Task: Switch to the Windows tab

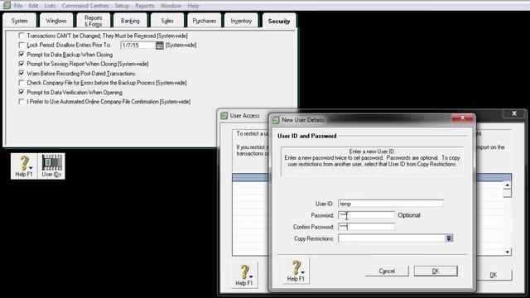Action: coord(56,21)
